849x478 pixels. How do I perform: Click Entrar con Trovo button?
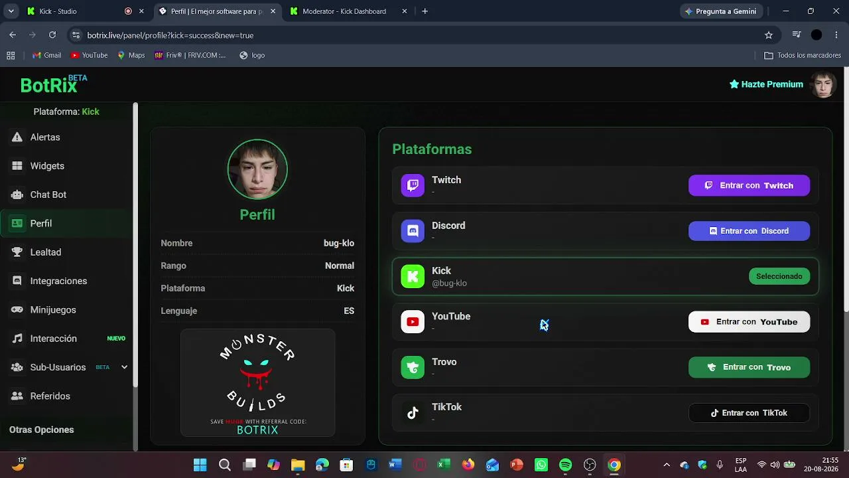pos(749,367)
